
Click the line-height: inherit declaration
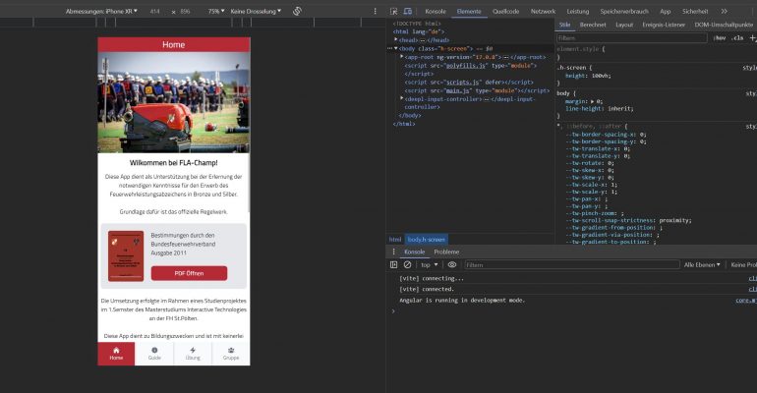pos(599,108)
